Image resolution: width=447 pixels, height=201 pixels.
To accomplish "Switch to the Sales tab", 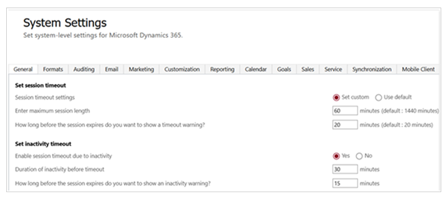I will click(x=308, y=69).
